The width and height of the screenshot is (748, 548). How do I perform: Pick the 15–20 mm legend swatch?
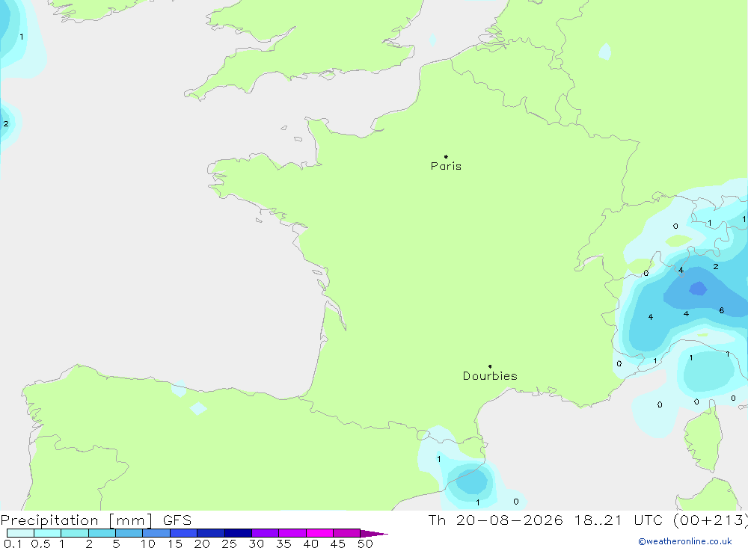tap(184, 533)
